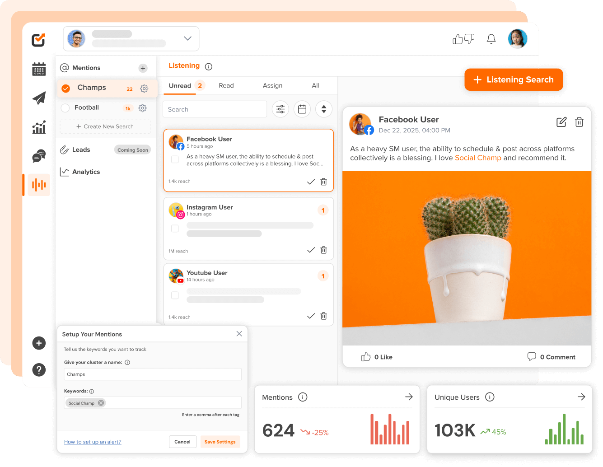Like the Facebook User post
The width and height of the screenshot is (603, 467).
tap(377, 357)
